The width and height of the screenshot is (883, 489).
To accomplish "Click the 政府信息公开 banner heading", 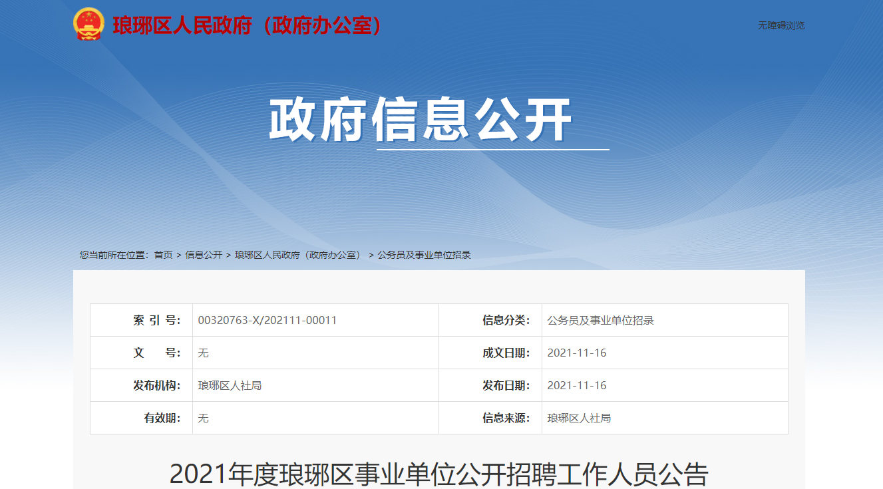I will [421, 120].
